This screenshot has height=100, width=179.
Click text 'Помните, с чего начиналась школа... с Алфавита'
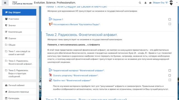pyautogui.click(x=74, y=45)
